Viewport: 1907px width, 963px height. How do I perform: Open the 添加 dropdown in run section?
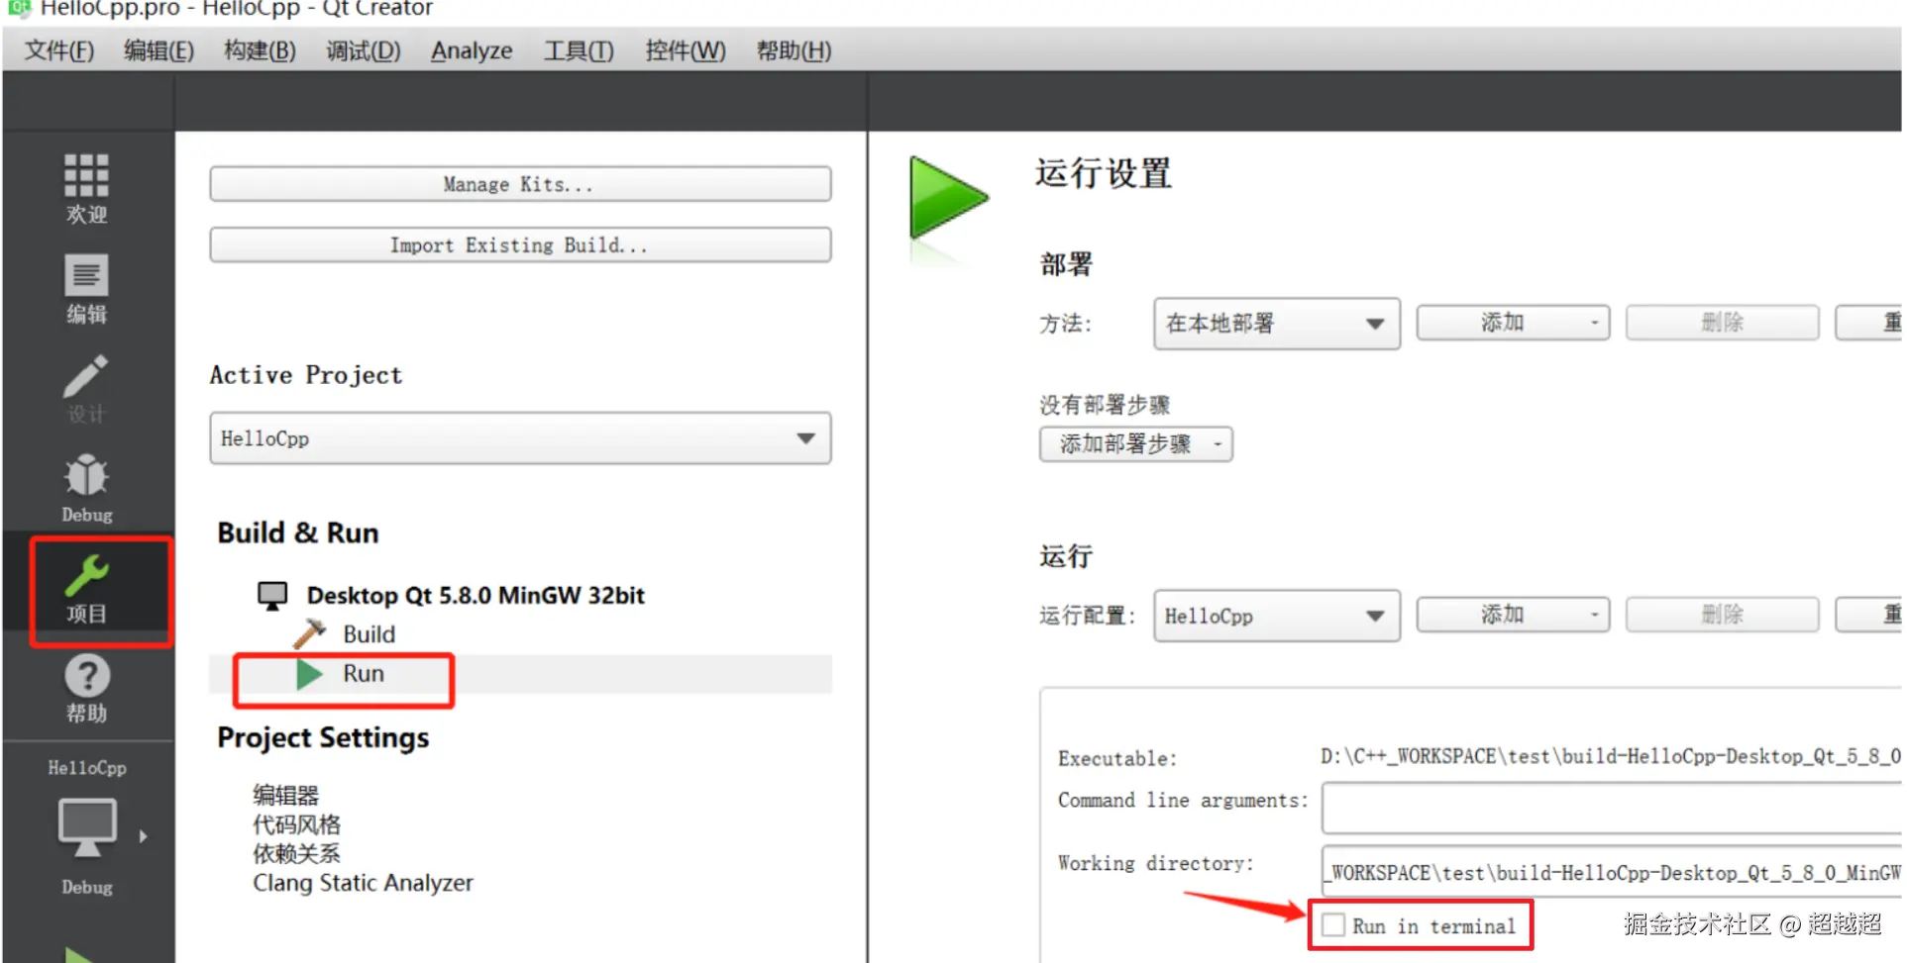coord(1513,615)
